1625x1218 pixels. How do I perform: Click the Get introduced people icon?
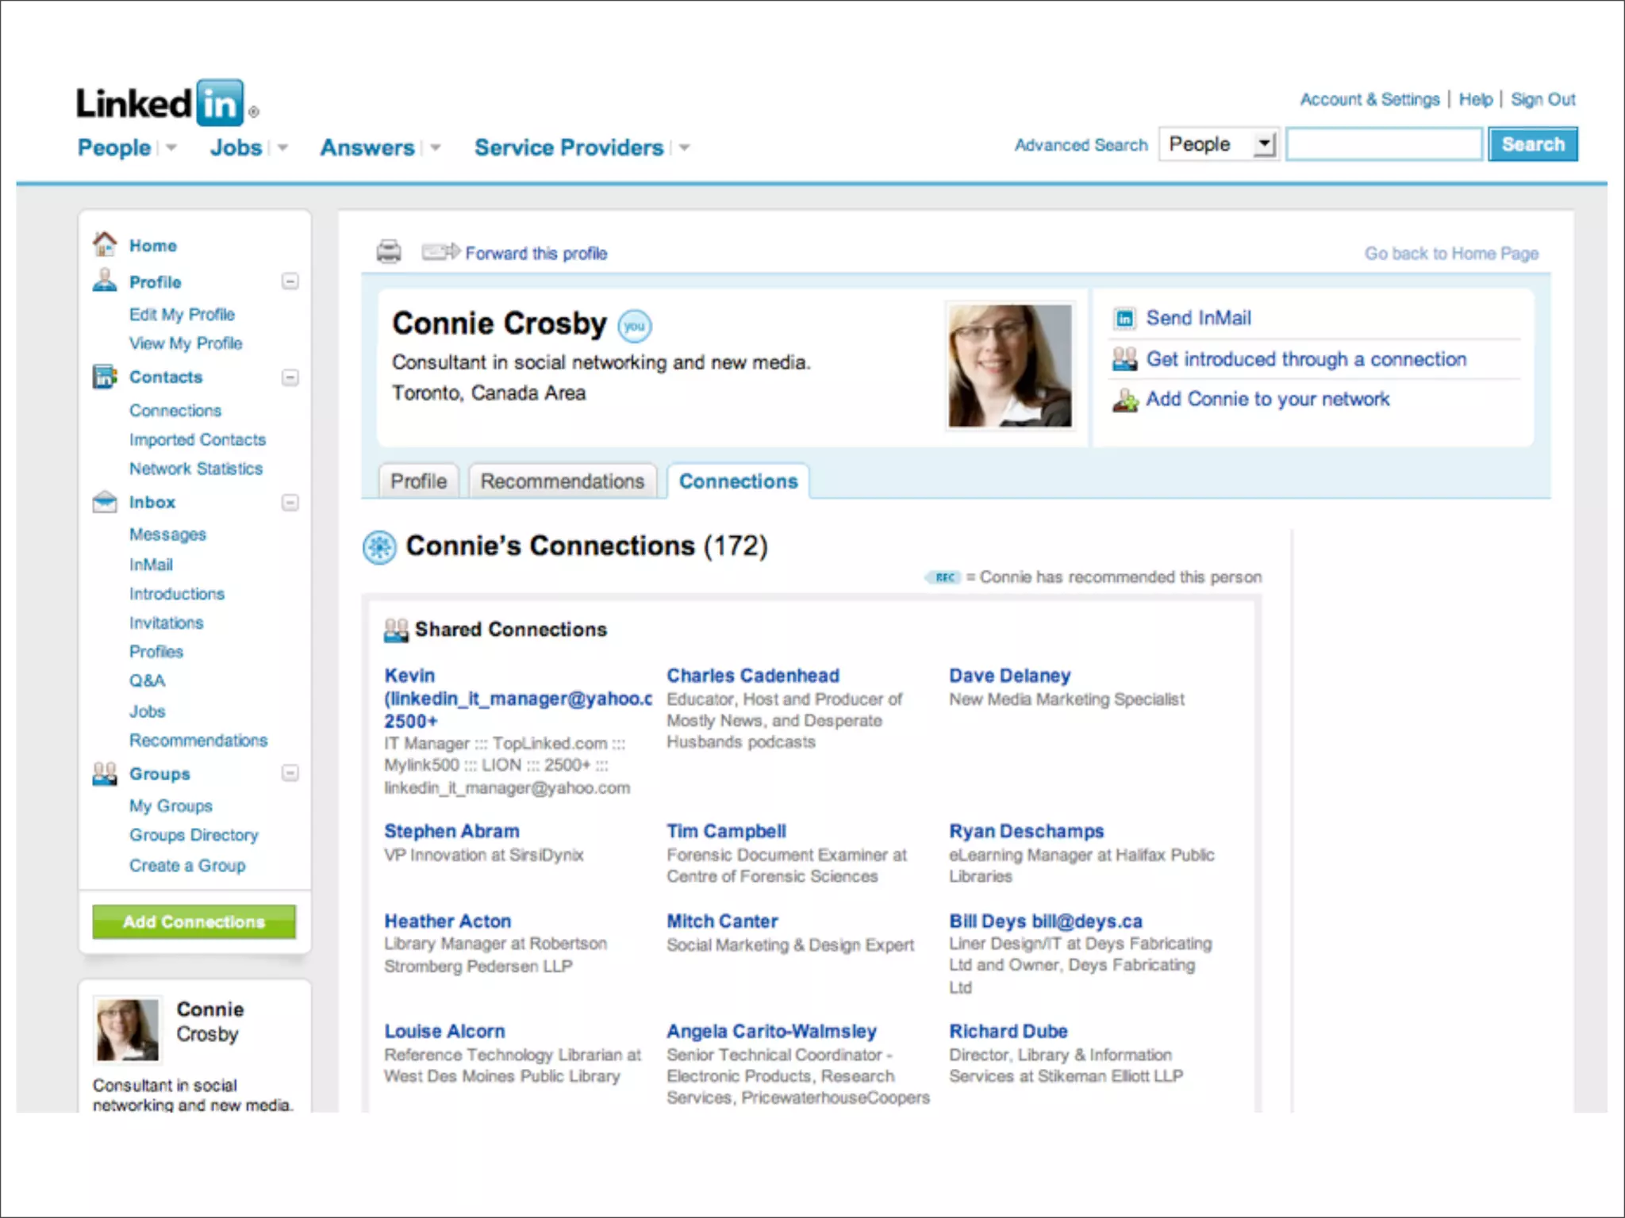[1124, 359]
